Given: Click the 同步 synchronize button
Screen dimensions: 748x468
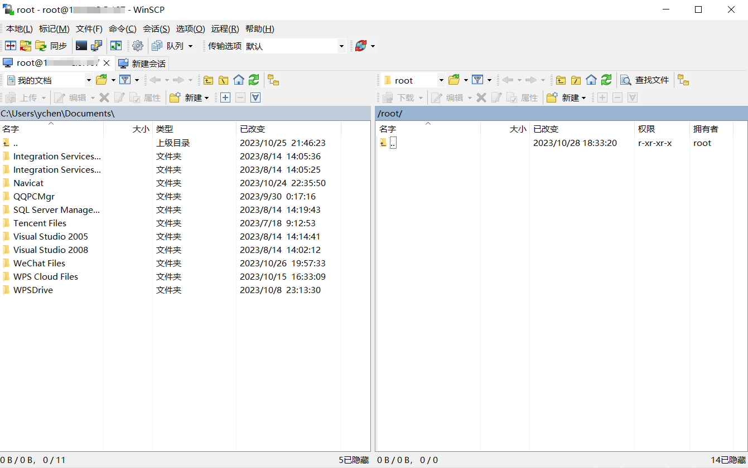Looking at the screenshot, I should 51,46.
